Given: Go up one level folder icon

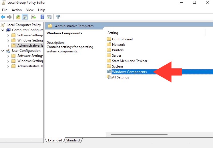Looking at the screenshot, I should point(18,17).
